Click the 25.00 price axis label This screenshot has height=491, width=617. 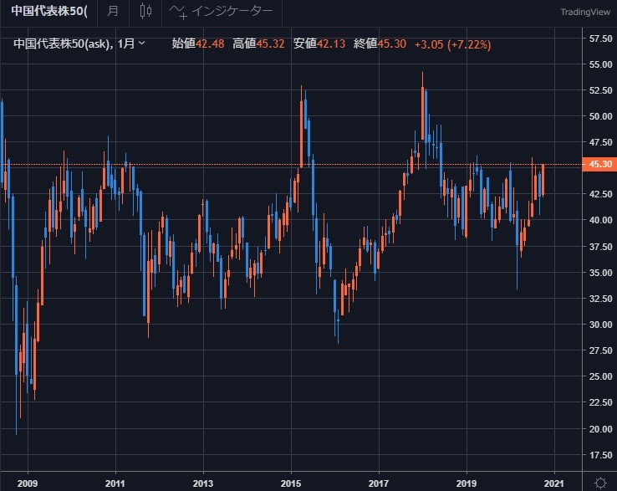pyautogui.click(x=600, y=376)
